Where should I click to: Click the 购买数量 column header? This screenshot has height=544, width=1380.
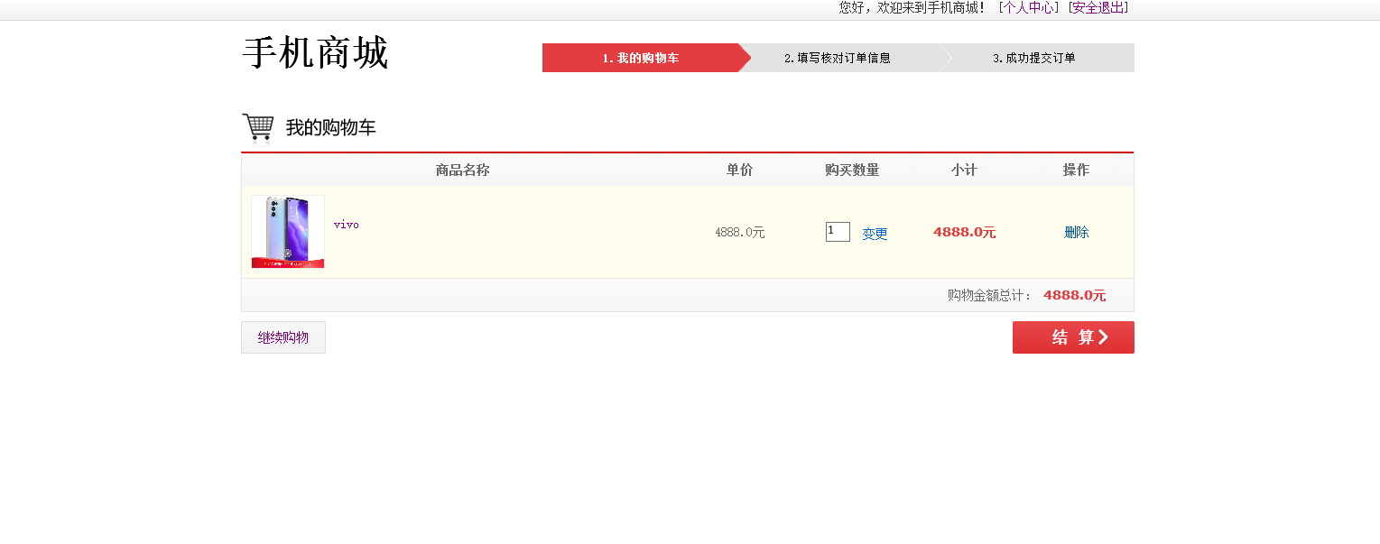pos(852,170)
